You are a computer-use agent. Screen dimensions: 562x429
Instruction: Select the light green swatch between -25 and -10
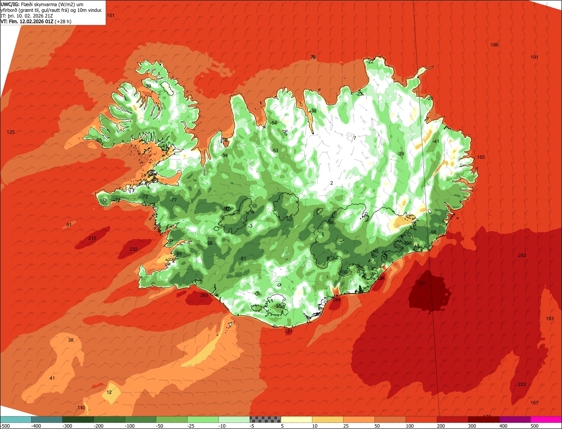tap(203, 419)
